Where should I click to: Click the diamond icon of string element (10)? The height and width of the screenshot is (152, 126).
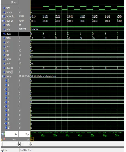coord(6,123)
